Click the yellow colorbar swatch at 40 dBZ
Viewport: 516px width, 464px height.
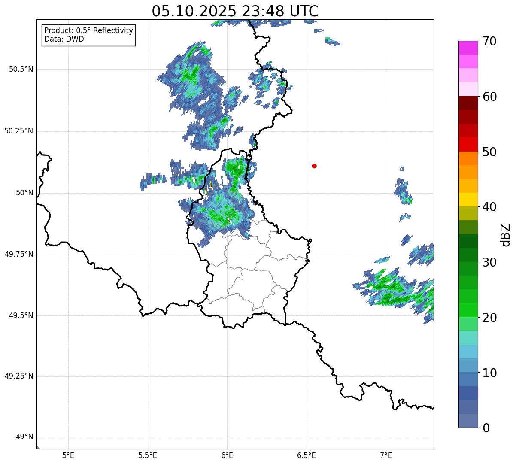468,200
